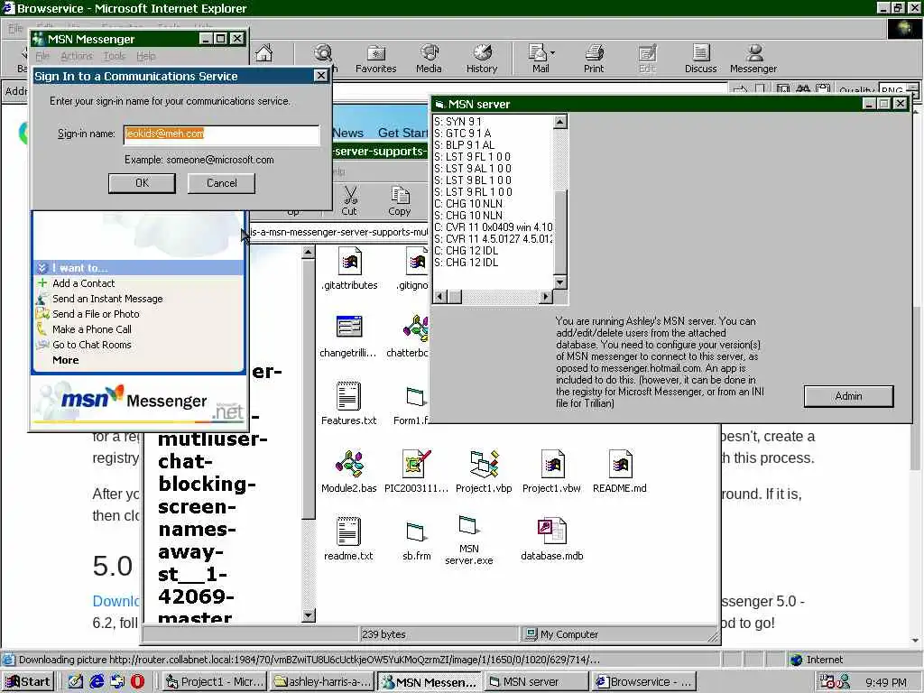Image resolution: width=924 pixels, height=693 pixels.
Task: Select Module2.bas file icon
Action: pos(349,471)
